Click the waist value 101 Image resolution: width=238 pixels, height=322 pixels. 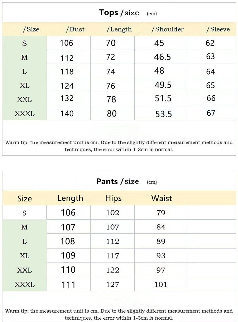pos(161,284)
